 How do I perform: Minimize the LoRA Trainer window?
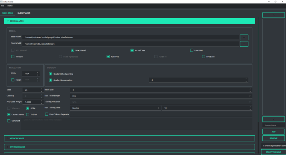click(269, 2)
